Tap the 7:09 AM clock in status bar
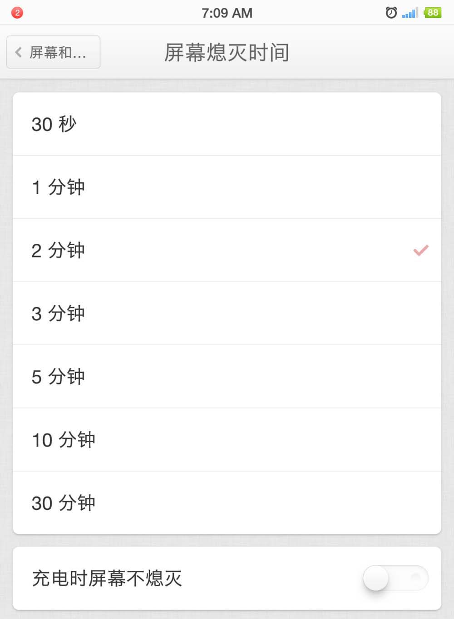The width and height of the screenshot is (454, 619). pos(227,13)
